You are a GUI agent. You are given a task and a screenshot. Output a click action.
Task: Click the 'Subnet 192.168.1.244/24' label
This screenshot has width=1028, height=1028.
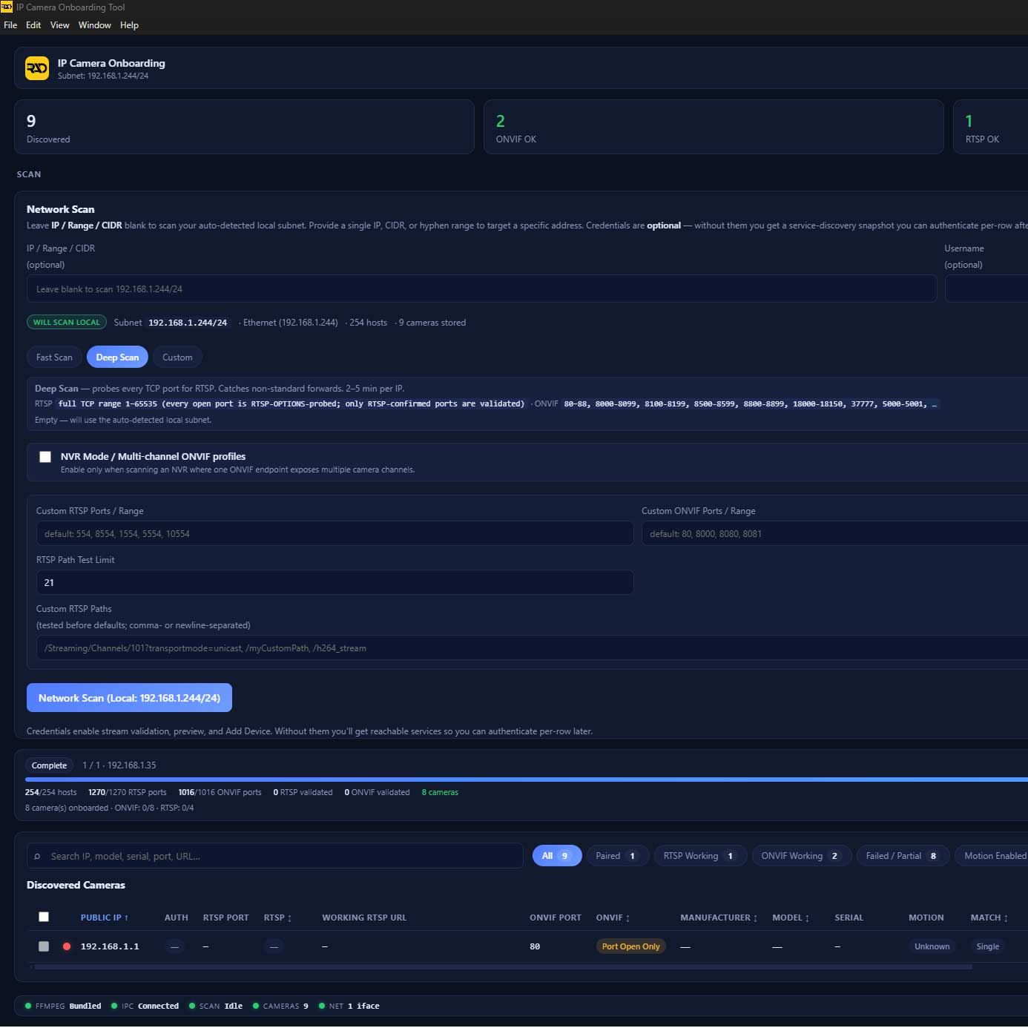point(171,323)
